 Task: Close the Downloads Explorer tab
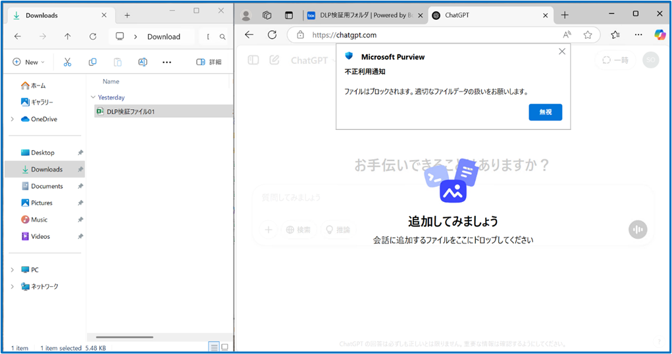coord(104,15)
